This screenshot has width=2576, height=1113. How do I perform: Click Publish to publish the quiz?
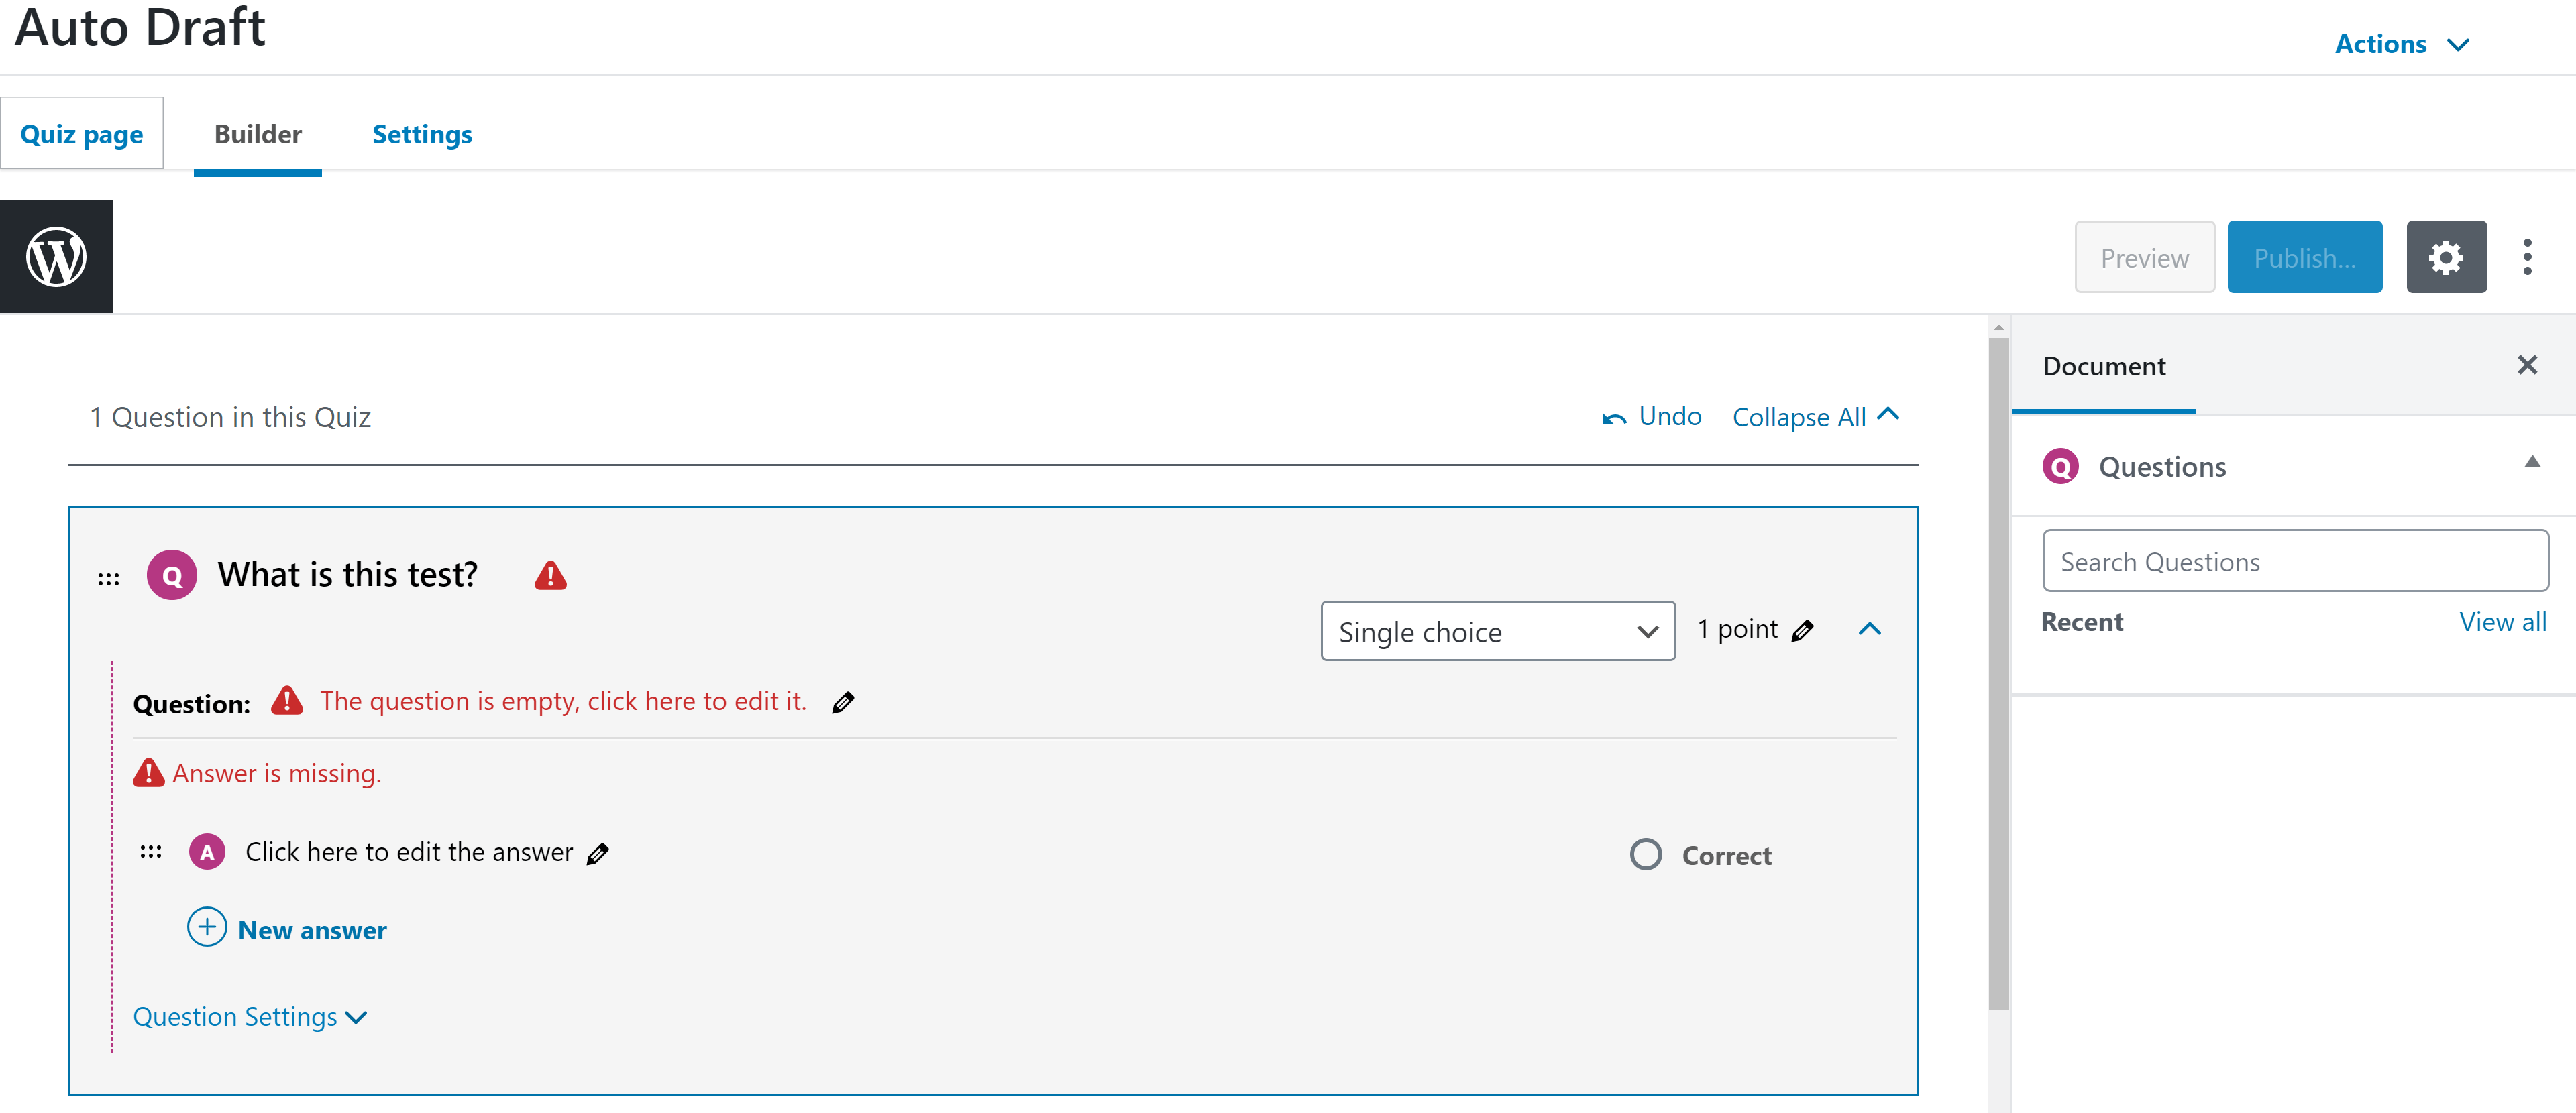(2302, 256)
